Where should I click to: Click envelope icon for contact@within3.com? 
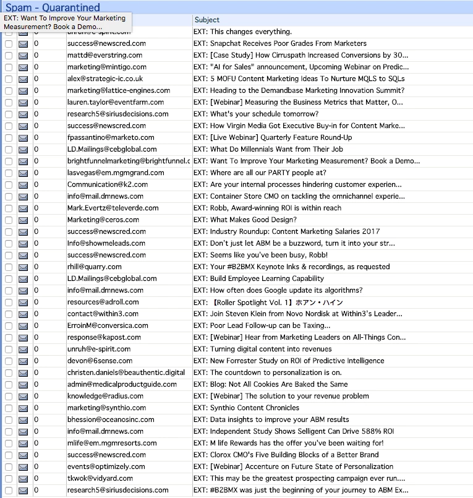coord(23,314)
